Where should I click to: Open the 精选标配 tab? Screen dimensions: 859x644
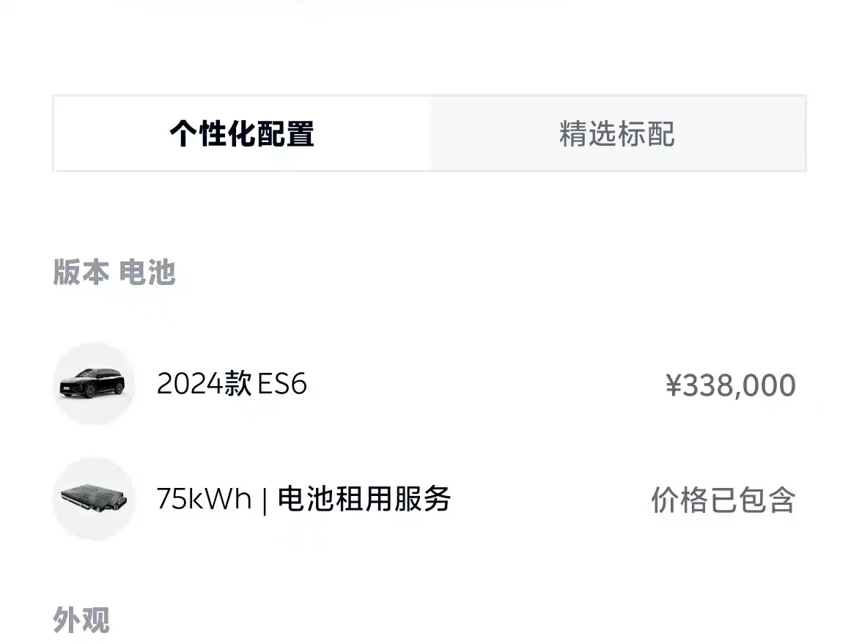(x=617, y=134)
